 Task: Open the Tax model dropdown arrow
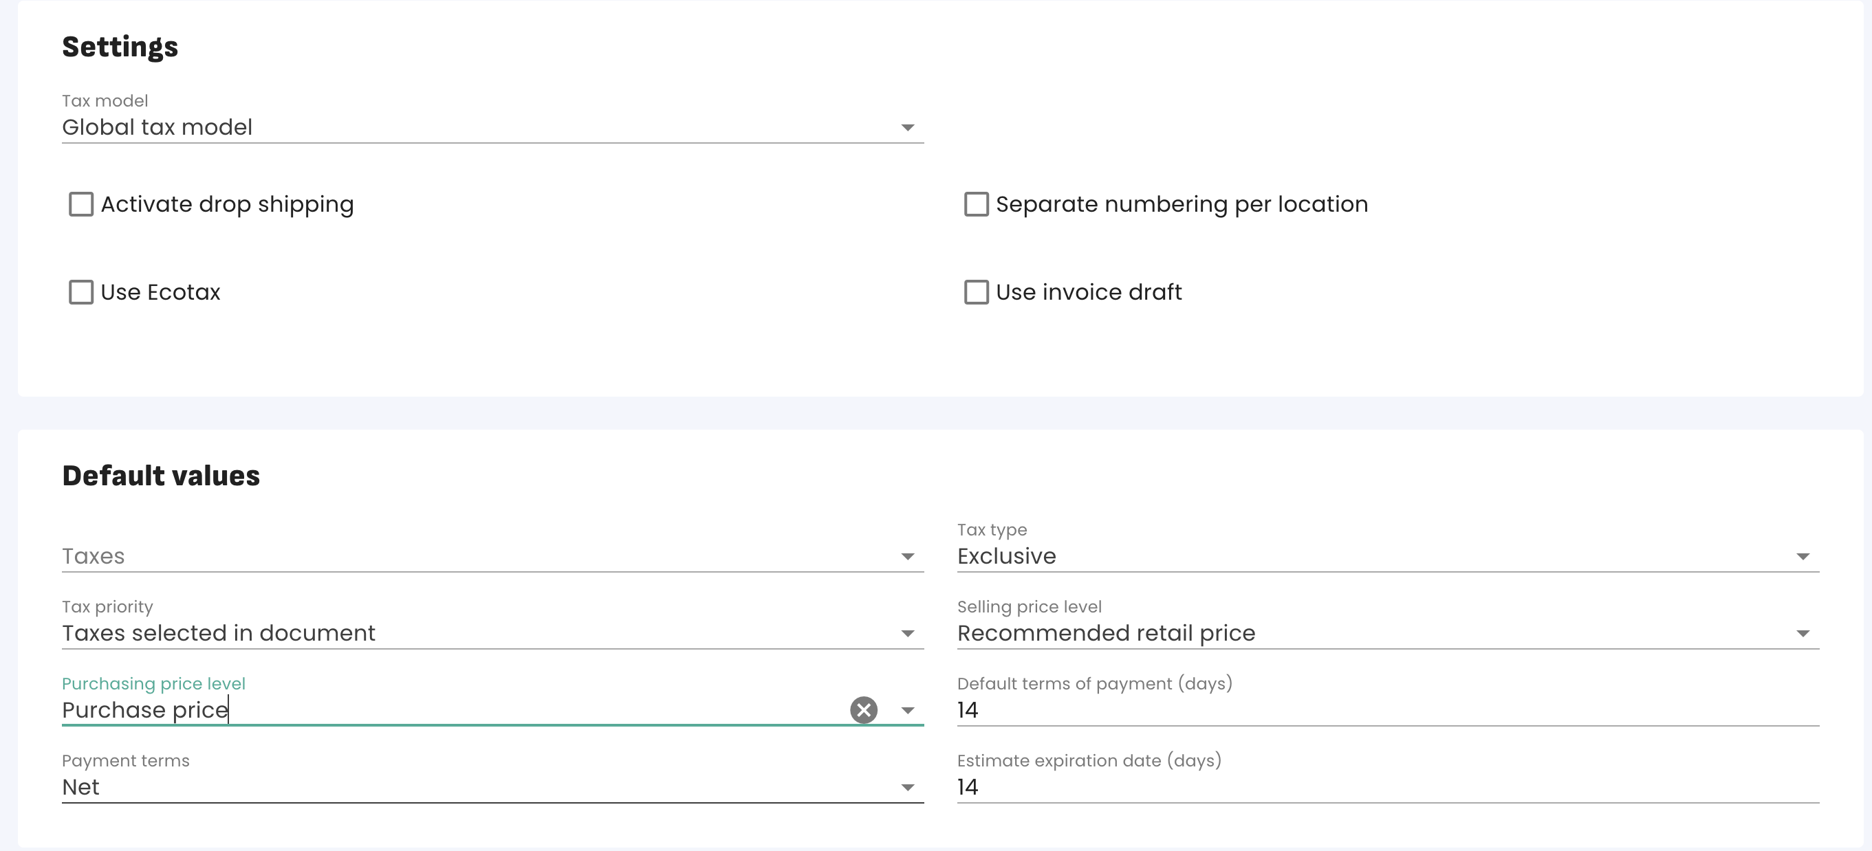pyautogui.click(x=907, y=128)
